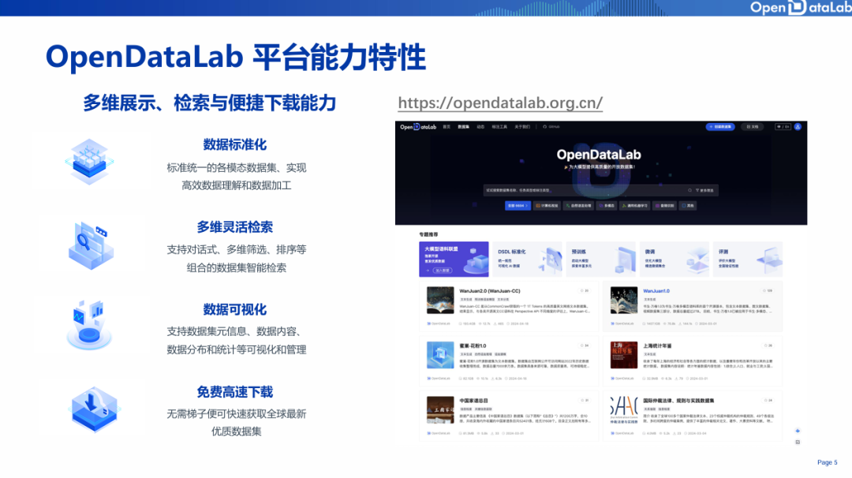The width and height of the screenshot is (852, 478).
Task: Select the 免费高速下载 heading
Action: [235, 392]
